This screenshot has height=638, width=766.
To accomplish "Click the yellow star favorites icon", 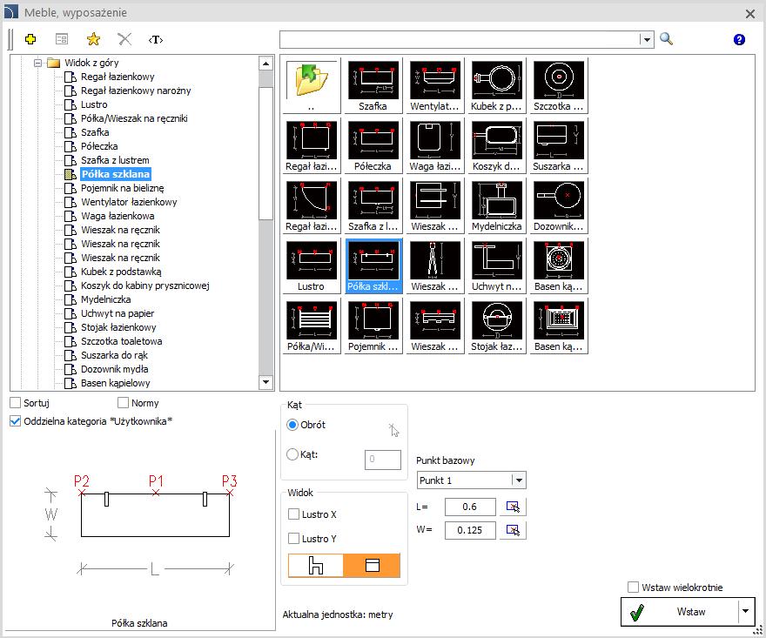I will pyautogui.click(x=93, y=39).
